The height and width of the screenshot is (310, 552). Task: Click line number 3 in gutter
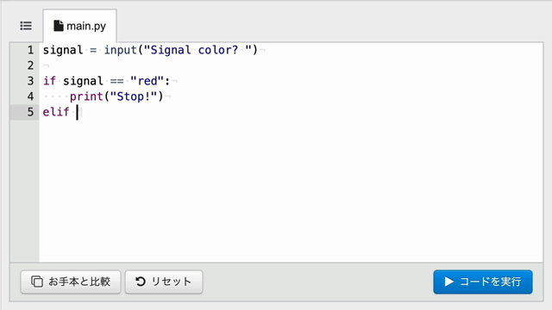pos(31,81)
